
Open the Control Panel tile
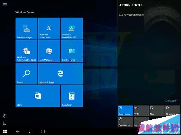coord(72,51)
